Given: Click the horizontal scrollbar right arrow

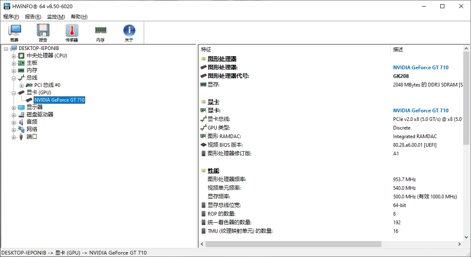Looking at the screenshot, I should pos(459,244).
